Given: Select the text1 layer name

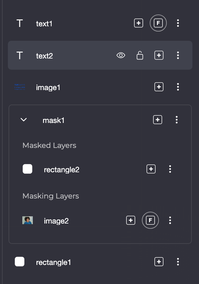Looking at the screenshot, I should tap(44, 24).
